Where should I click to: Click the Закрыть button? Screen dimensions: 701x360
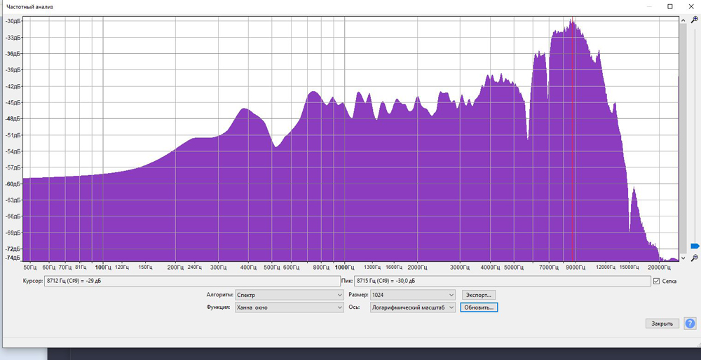click(662, 324)
